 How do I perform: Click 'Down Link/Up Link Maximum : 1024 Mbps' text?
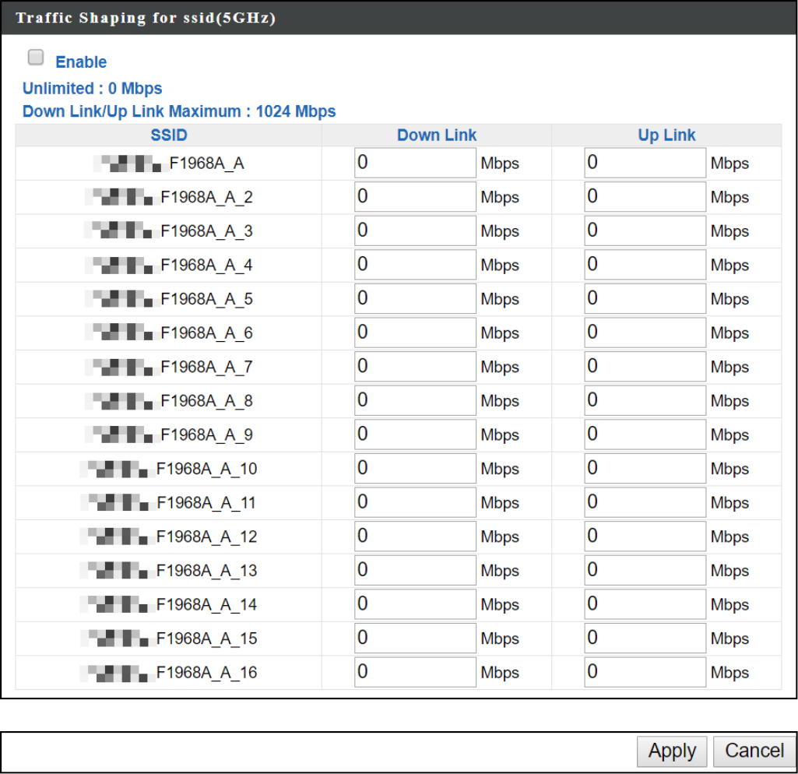tap(179, 111)
